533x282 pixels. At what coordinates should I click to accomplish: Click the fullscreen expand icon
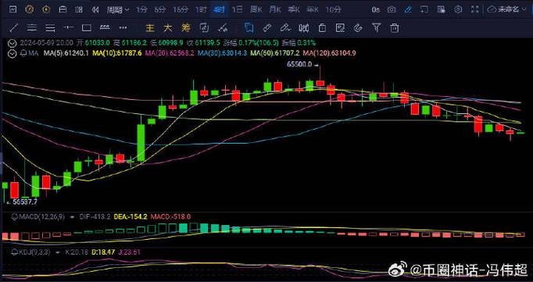tap(475, 9)
